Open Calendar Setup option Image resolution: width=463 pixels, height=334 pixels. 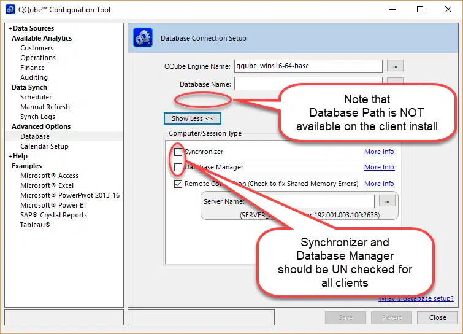pos(44,146)
